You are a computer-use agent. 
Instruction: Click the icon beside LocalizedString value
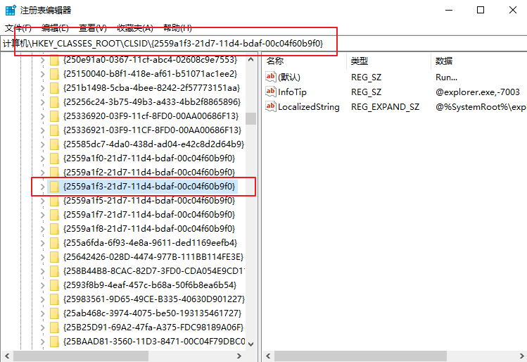pyautogui.click(x=271, y=107)
